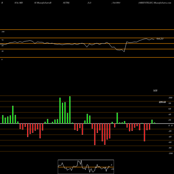This screenshot has height=174, width=174.
Task: Click the 229.83 value in MR panel
Action: tap(162, 102)
